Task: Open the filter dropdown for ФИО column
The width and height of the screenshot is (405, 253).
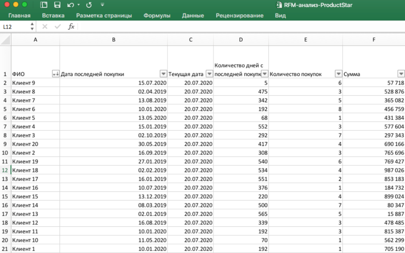Action: click(x=56, y=74)
